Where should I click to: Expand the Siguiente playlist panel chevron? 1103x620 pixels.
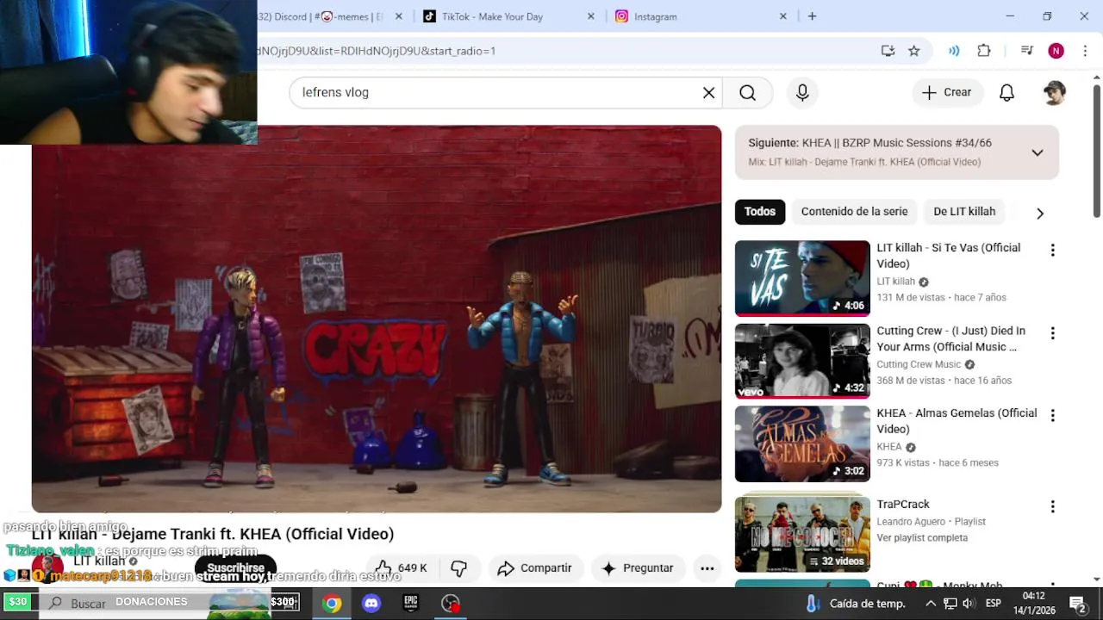click(1038, 152)
